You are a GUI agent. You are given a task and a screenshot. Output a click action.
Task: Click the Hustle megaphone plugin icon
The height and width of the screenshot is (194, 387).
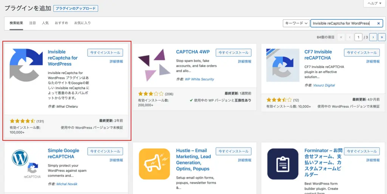click(154, 164)
